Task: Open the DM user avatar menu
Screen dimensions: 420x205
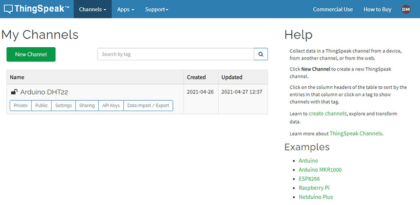Action: pyautogui.click(x=406, y=9)
